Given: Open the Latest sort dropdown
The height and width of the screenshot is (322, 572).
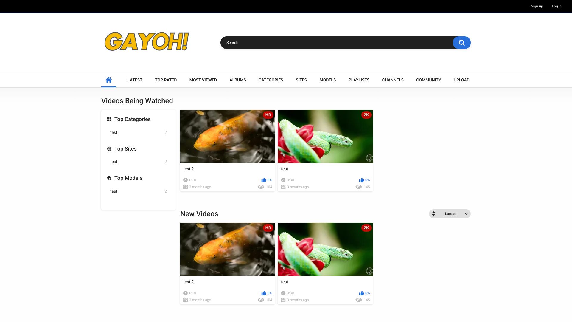Looking at the screenshot, I should point(450,214).
